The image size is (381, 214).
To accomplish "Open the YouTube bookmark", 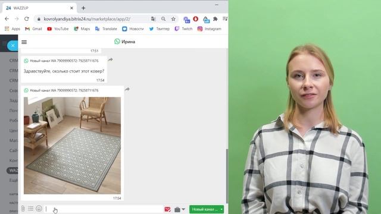I will click(x=58, y=29).
